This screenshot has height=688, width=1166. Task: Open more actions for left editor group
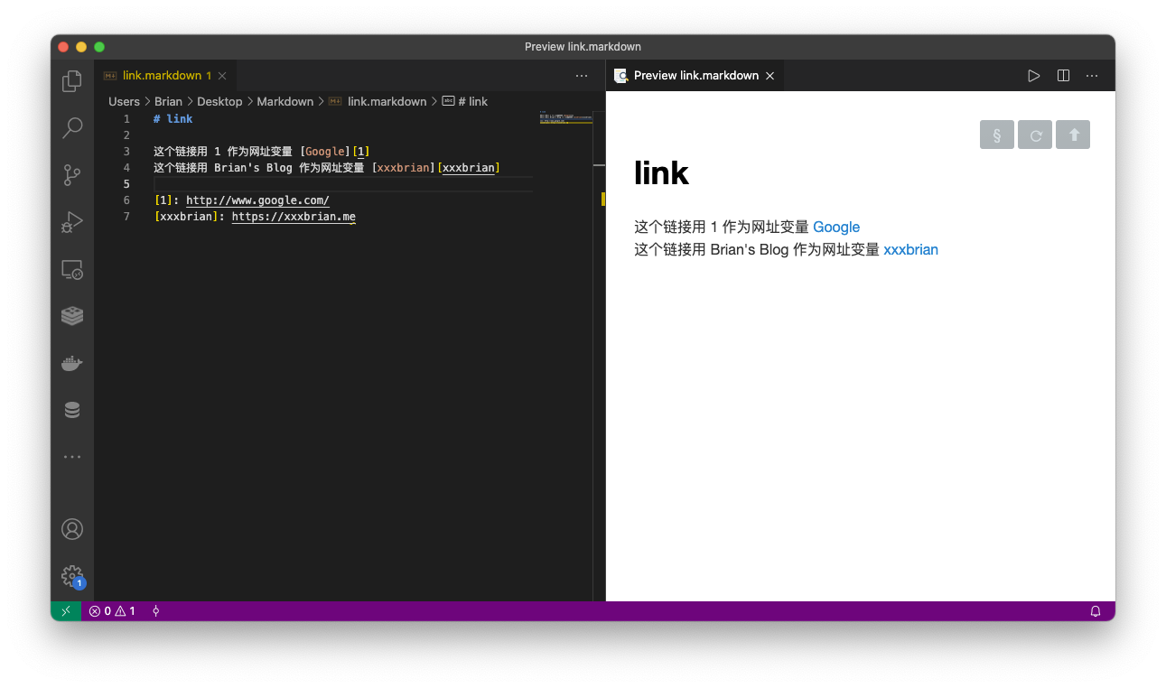pos(582,76)
